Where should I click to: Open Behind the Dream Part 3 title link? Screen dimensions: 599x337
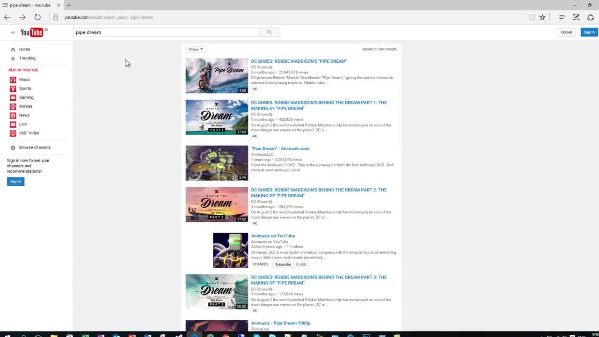[319, 280]
